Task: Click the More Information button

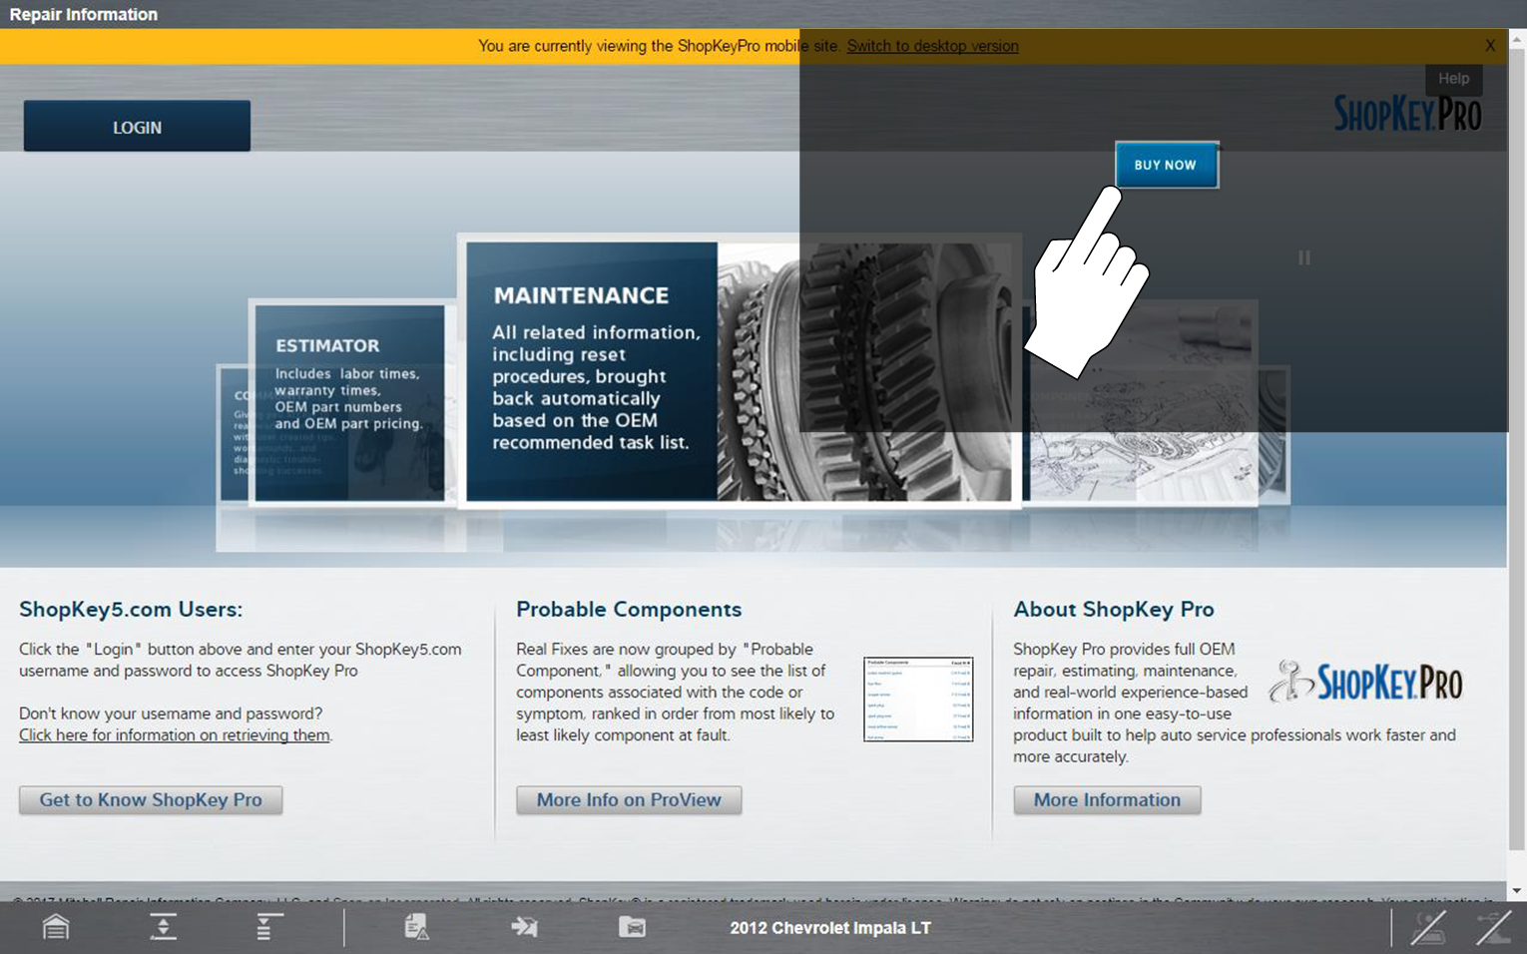Action: pyautogui.click(x=1107, y=800)
